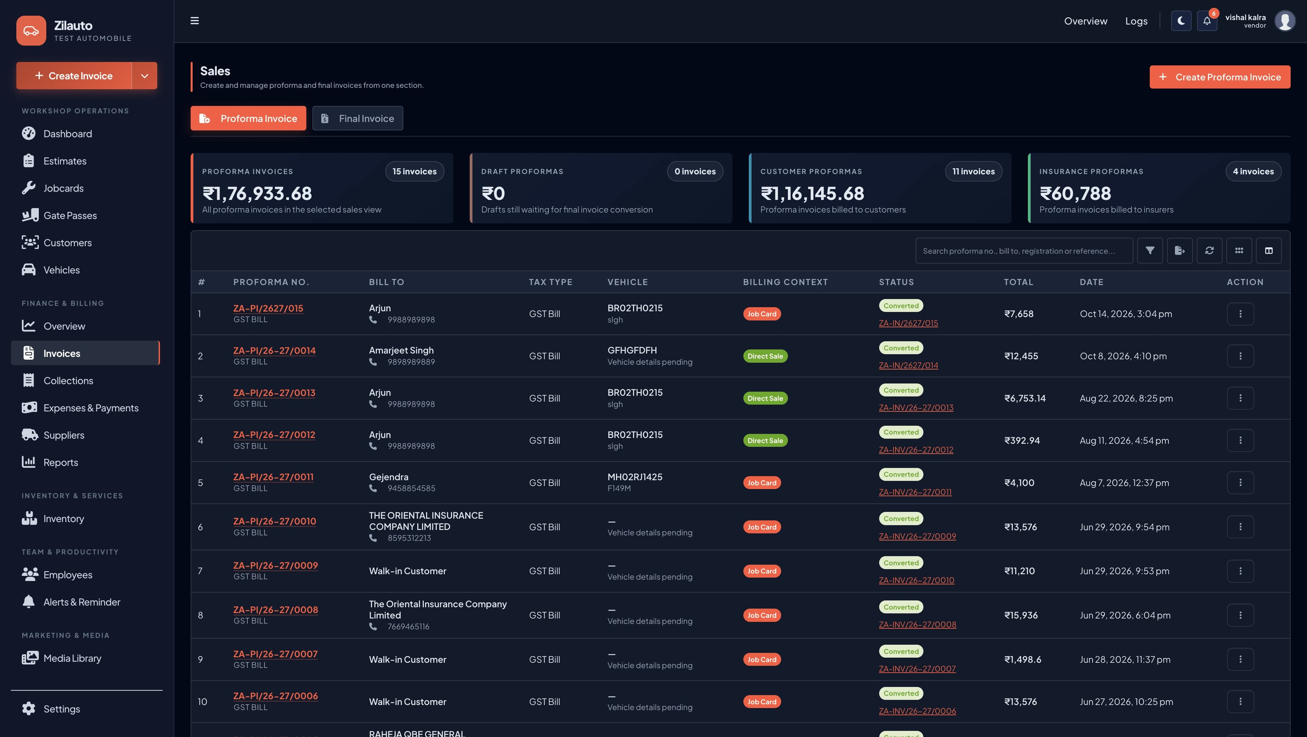The width and height of the screenshot is (1307, 737).
Task: Toggle dark mode moon icon
Action: pos(1181,21)
